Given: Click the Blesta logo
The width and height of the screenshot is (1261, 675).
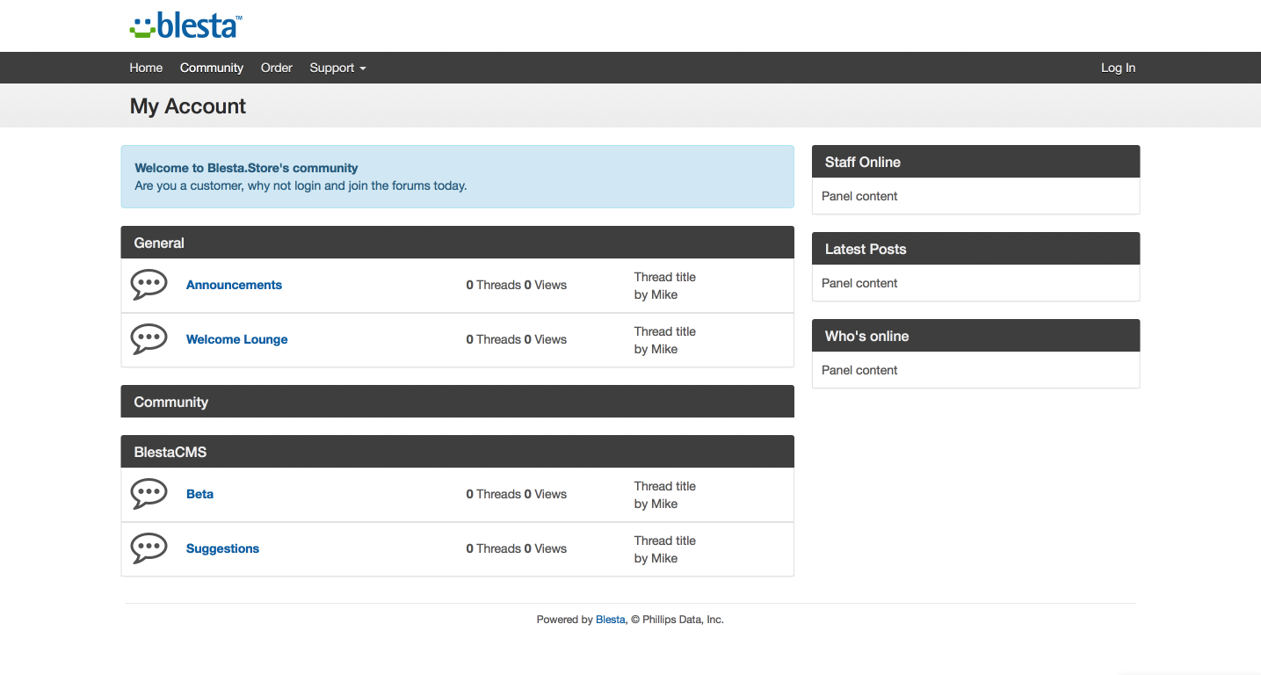Looking at the screenshot, I should click(186, 25).
